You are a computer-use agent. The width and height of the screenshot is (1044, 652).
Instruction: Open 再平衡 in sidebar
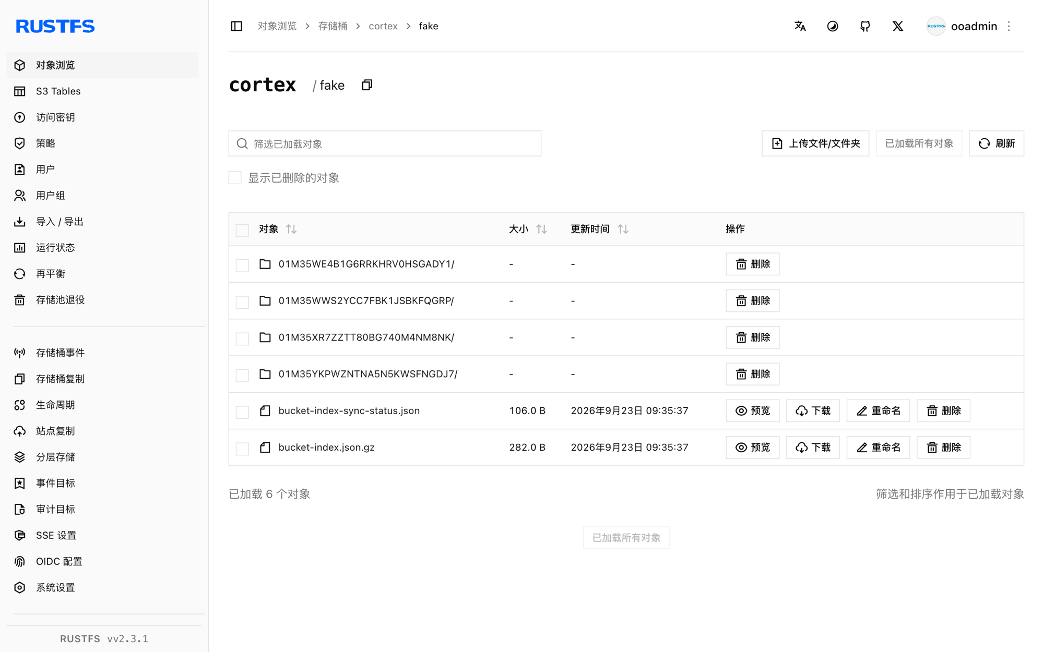(x=102, y=274)
